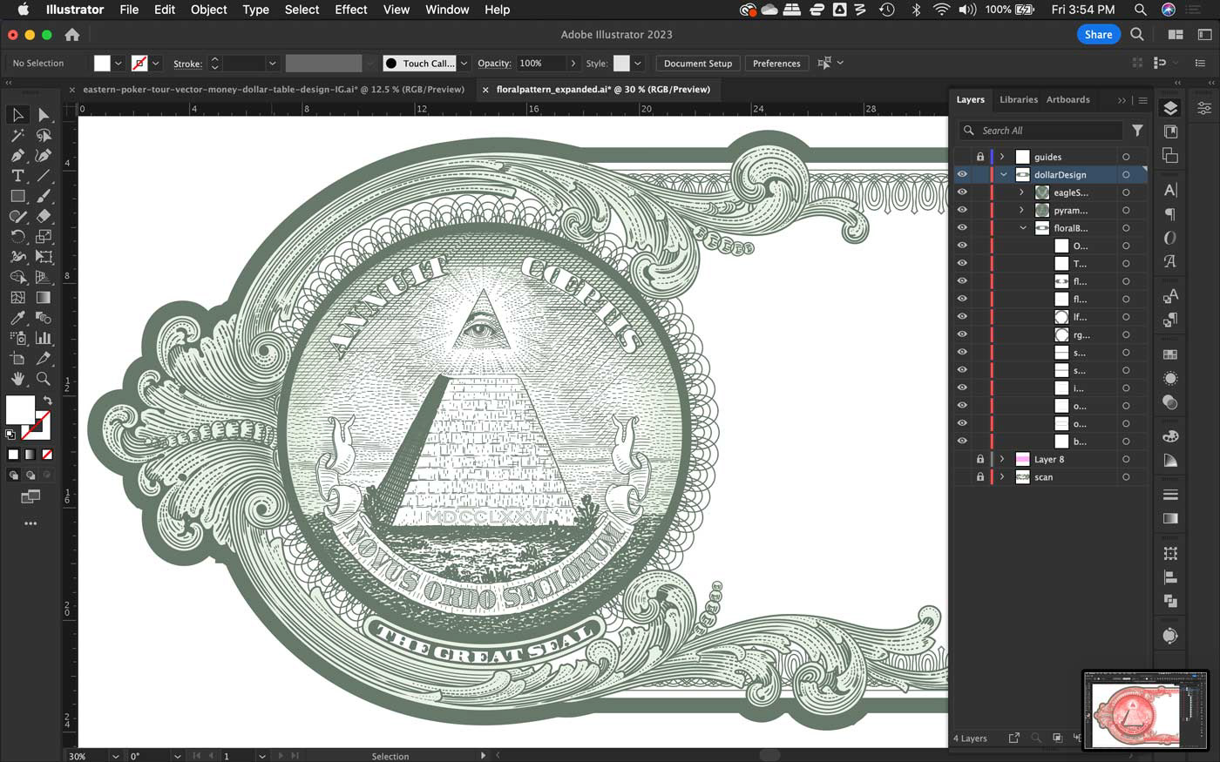This screenshot has height=762, width=1220.
Task: Click the Preferences button
Action: [x=776, y=64]
